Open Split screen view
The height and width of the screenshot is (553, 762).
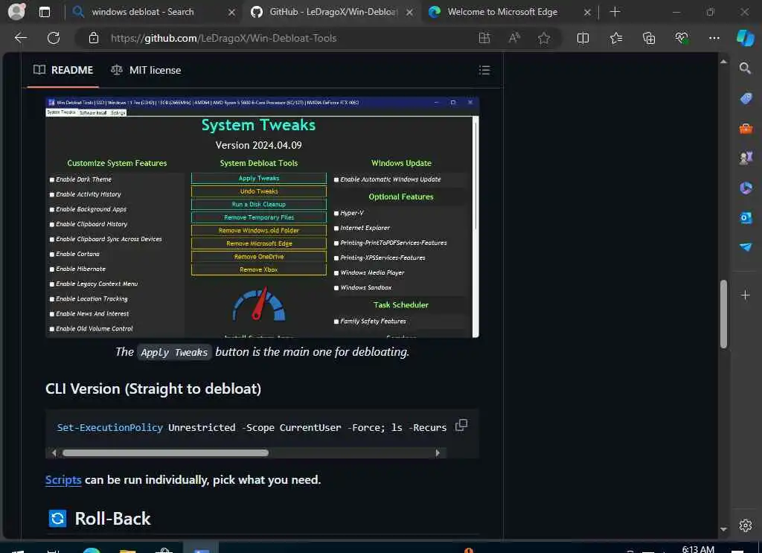tap(583, 38)
